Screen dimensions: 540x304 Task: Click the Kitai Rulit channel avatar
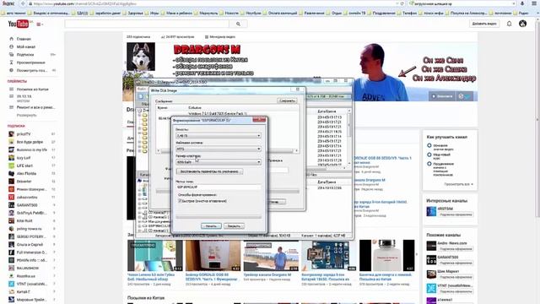click(11, 220)
